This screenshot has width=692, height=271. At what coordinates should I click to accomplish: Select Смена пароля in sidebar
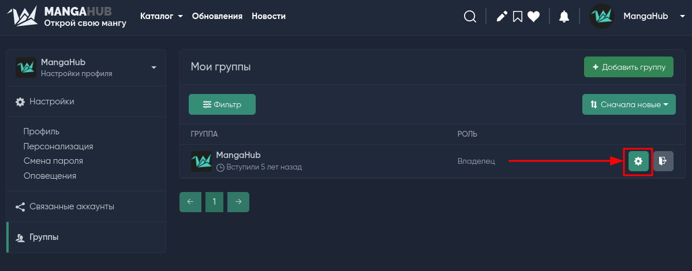54,161
